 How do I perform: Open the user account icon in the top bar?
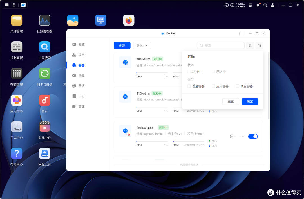pos(272,5)
